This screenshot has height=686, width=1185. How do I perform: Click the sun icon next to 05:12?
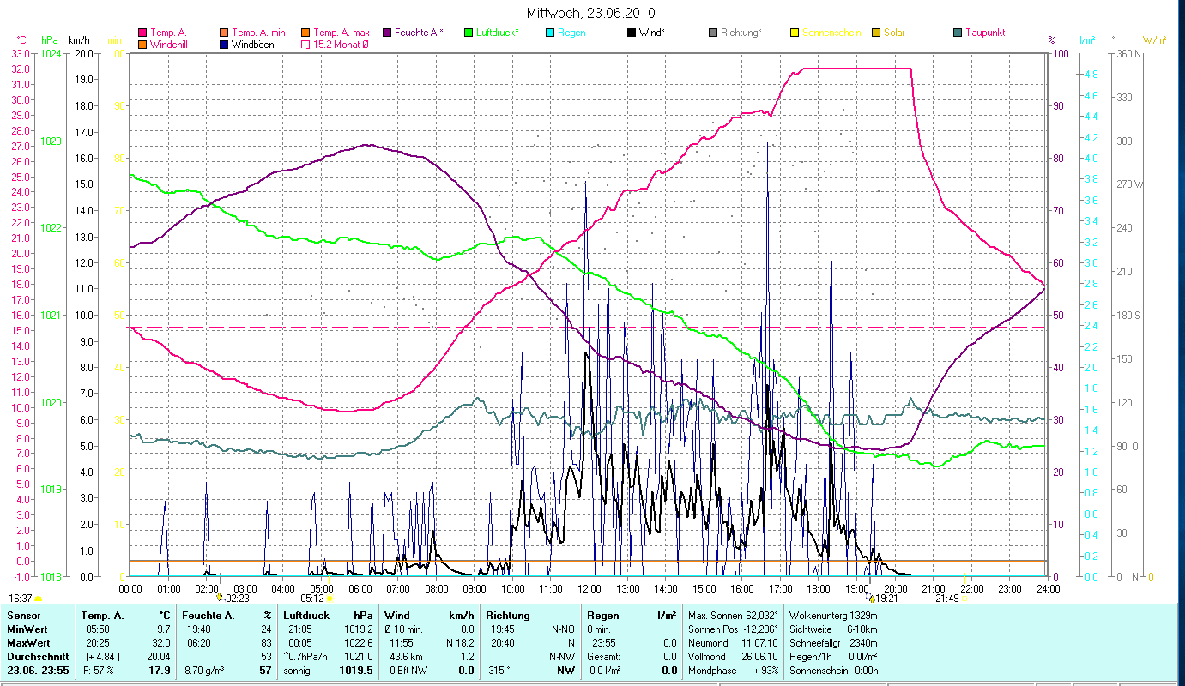point(330,599)
